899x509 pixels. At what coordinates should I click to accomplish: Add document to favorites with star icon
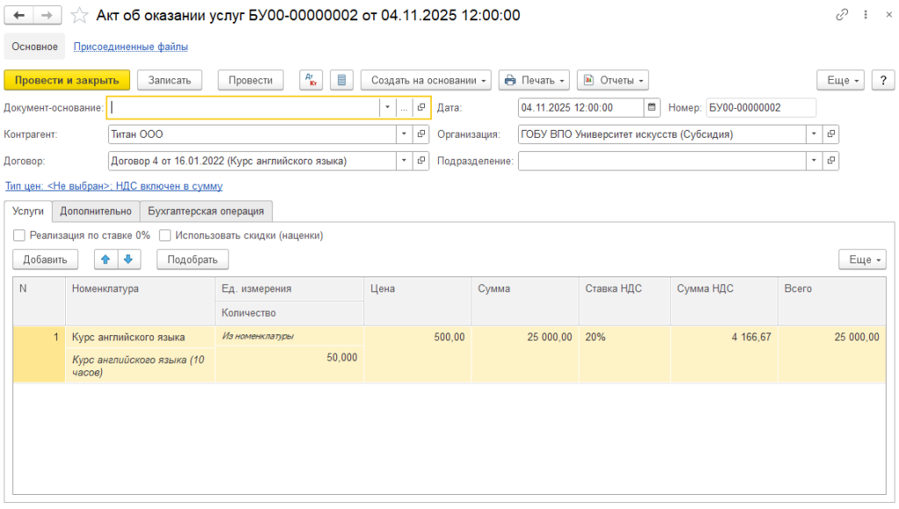point(79,16)
